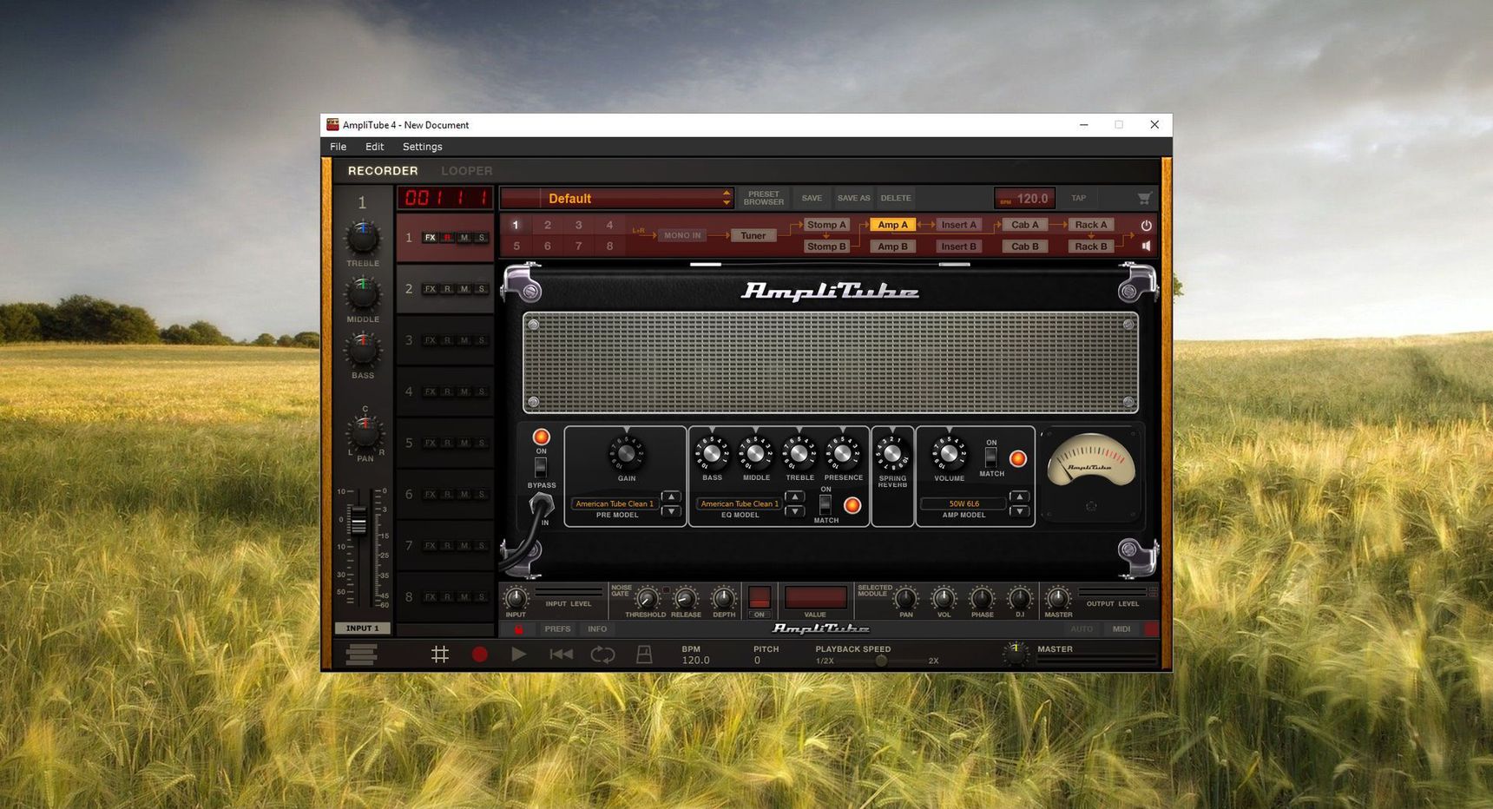Click the amp TREBLE knob
Viewport: 1493px width, 809px height.
pos(799,453)
